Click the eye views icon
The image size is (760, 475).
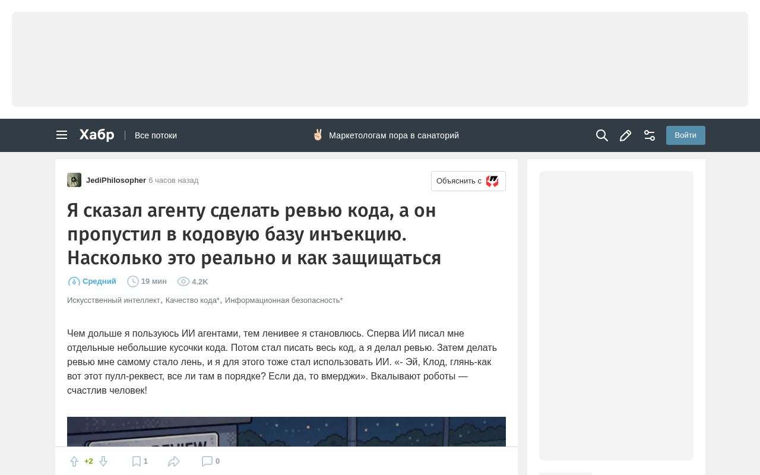[183, 281]
